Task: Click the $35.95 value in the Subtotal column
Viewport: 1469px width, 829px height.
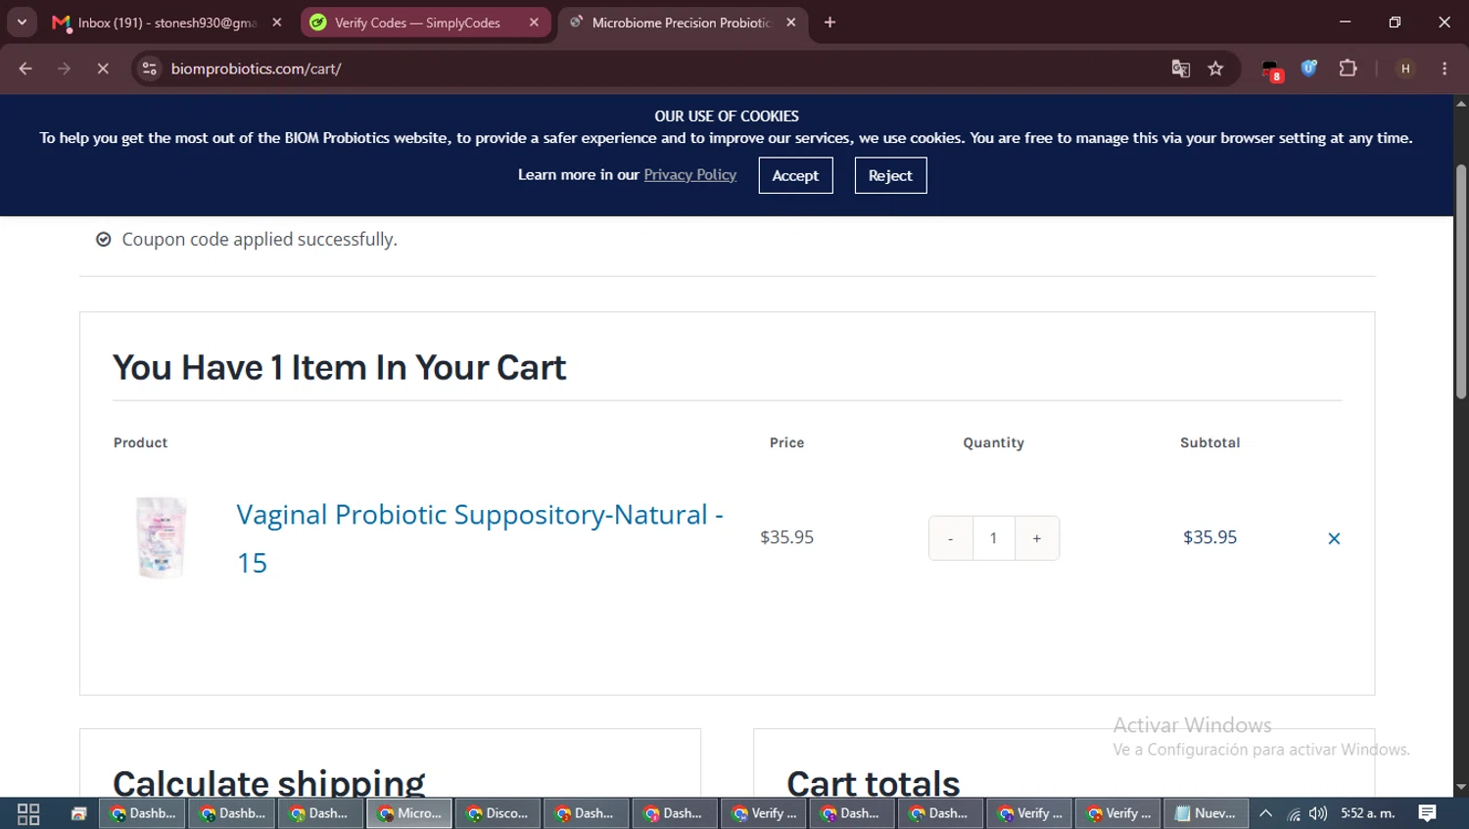Action: click(1209, 537)
